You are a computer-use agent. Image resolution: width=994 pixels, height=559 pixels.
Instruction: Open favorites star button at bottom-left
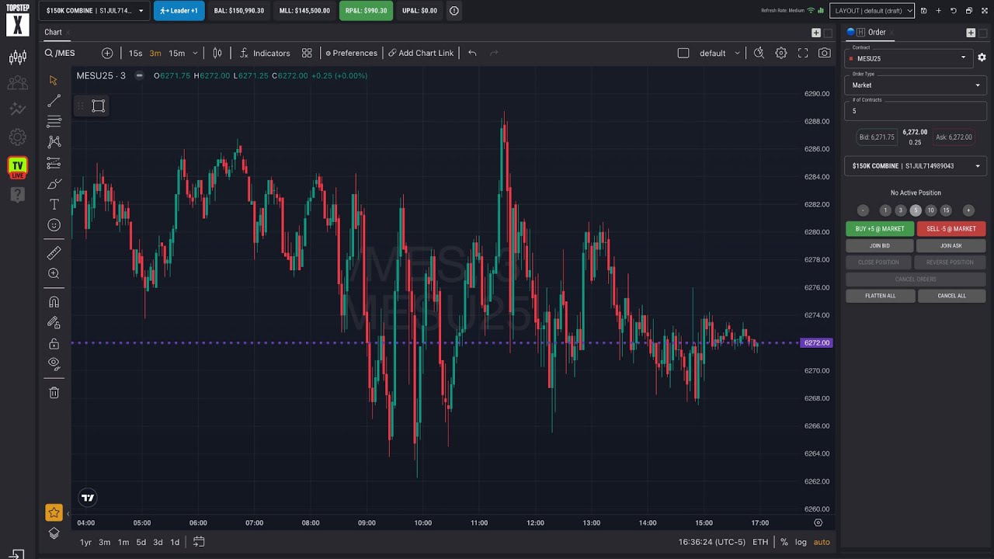54,512
